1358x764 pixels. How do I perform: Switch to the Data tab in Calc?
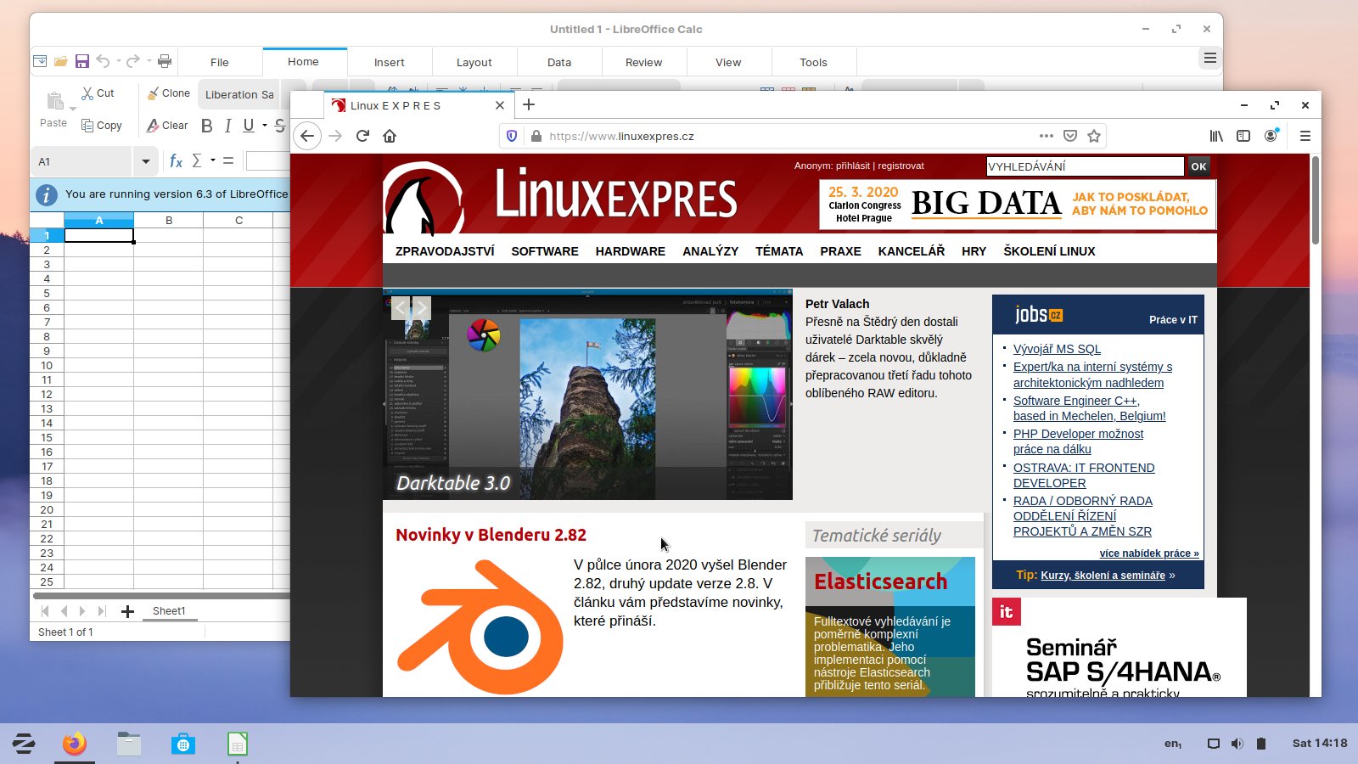pos(559,62)
